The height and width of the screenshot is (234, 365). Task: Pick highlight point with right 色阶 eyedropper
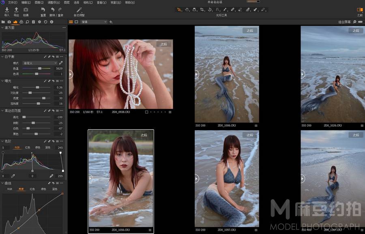pyautogui.click(x=52, y=176)
